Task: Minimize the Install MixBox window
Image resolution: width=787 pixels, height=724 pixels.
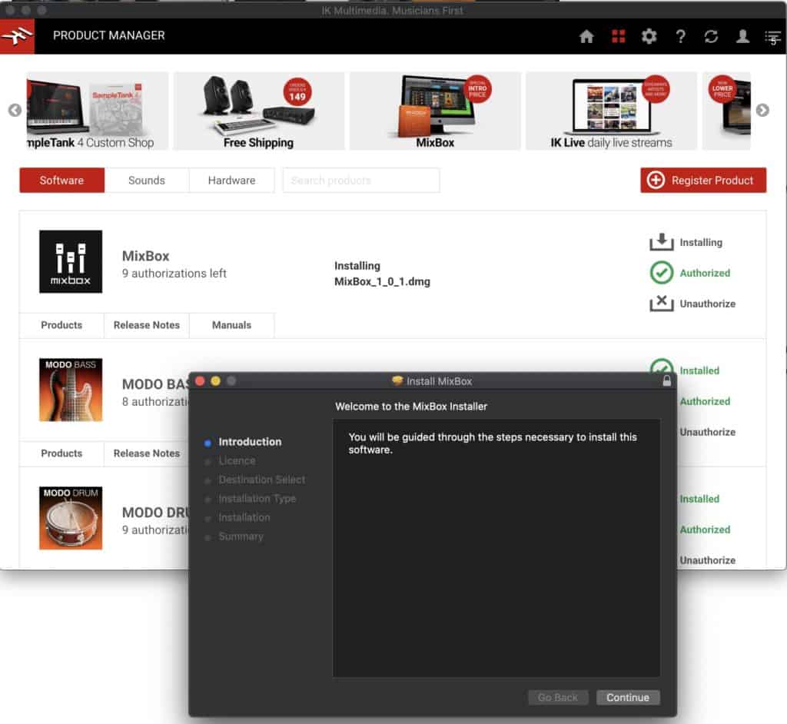Action: point(216,381)
